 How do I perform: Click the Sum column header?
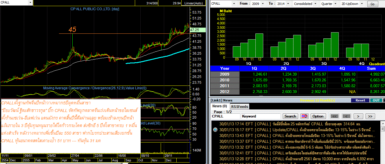tap(371, 68)
